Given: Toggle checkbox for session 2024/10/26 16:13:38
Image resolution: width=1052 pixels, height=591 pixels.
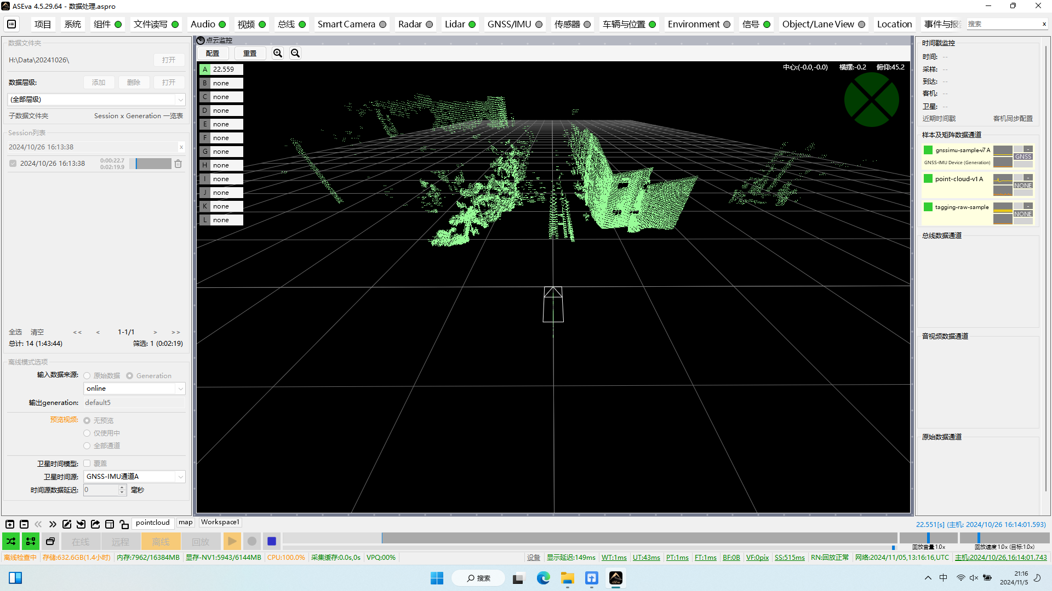Looking at the screenshot, I should 13,164.
